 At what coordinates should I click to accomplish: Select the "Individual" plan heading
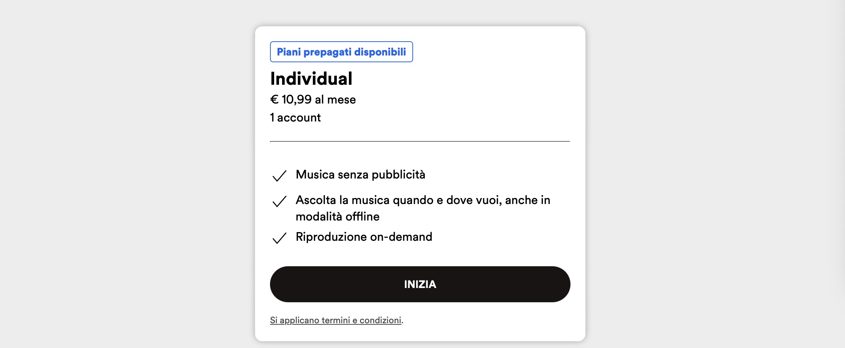point(311,79)
